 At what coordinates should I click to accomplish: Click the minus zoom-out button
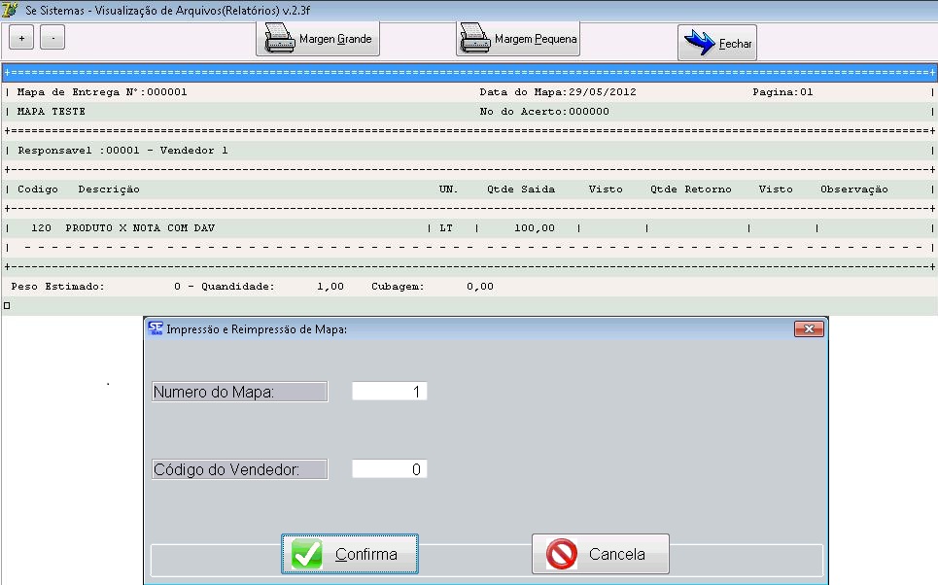tap(52, 38)
